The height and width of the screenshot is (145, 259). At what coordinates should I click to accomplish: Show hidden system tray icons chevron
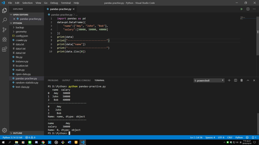pos(224,142)
